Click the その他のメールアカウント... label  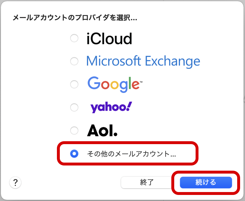pos(131,154)
